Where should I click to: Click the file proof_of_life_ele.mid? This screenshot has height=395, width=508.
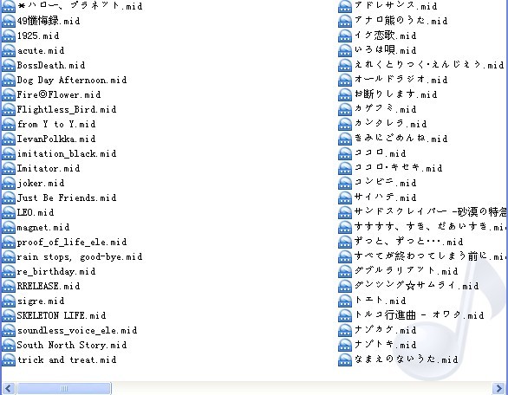72,242
